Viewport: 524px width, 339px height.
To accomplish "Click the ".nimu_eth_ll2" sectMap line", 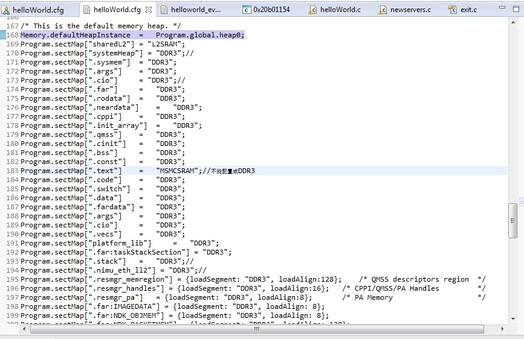I will click(x=113, y=270).
